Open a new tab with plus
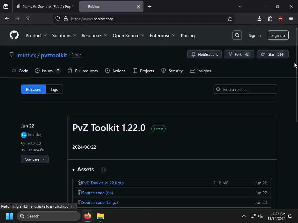This screenshot has height=223, width=298. (x=150, y=7)
